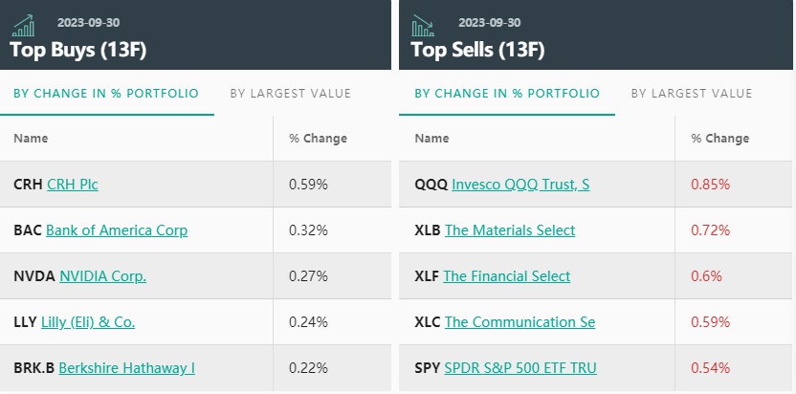The image size is (796, 394).
Task: Open the Lilly (Eli) & Co. link
Action: click(88, 322)
